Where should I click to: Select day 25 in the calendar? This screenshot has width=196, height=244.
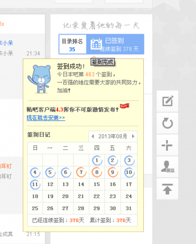click(x=35, y=208)
